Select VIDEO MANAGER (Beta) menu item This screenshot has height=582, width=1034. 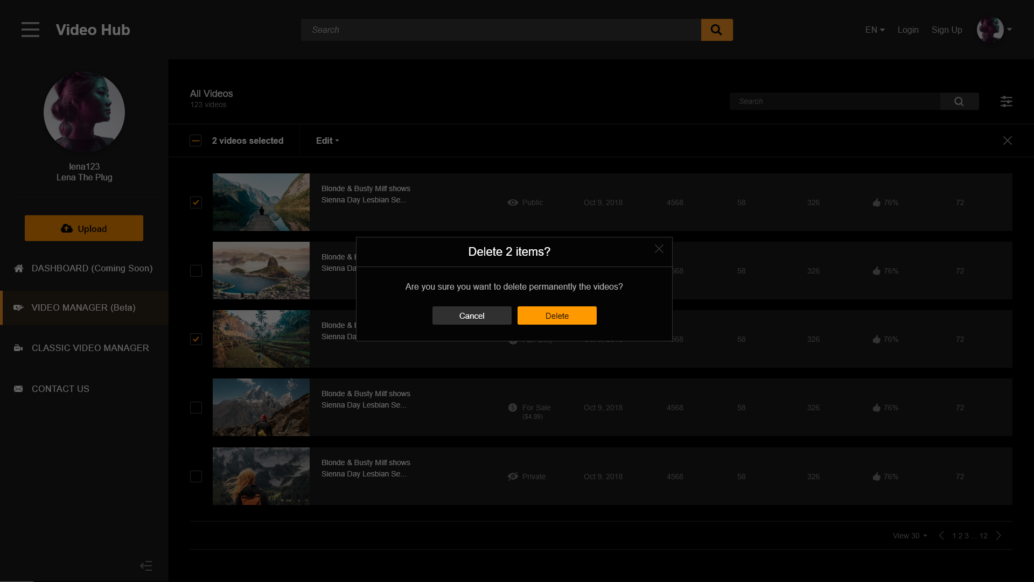click(84, 307)
